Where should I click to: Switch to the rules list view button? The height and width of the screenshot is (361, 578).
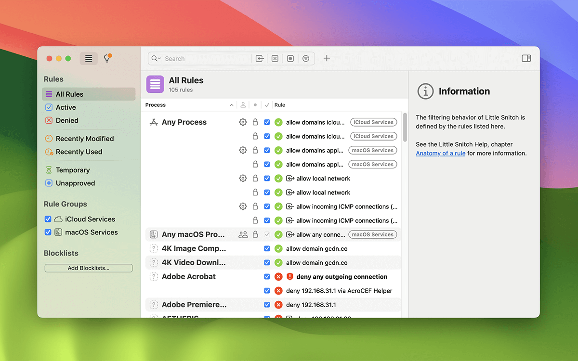(89, 59)
